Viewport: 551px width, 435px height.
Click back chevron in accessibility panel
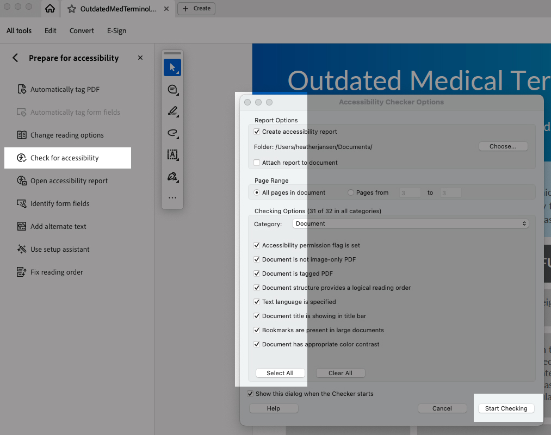coord(15,58)
